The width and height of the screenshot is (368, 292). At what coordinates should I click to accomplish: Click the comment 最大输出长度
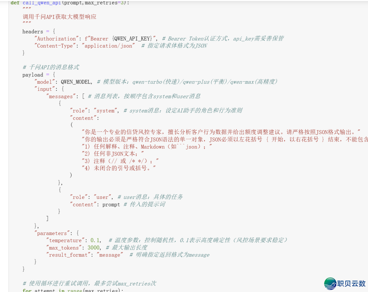pos(127,248)
